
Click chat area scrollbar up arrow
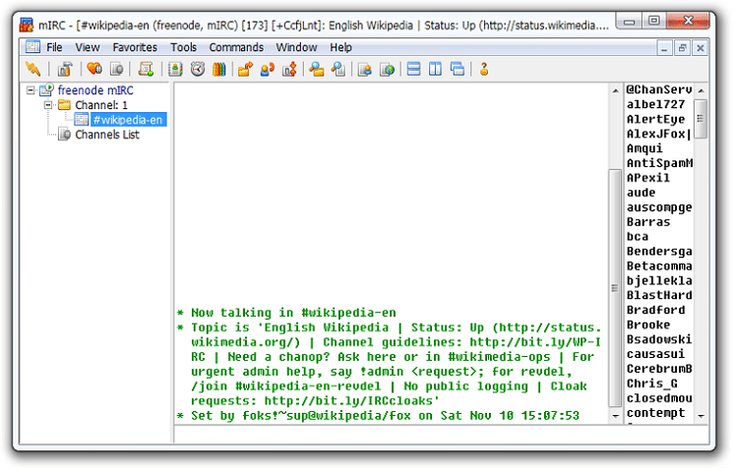pyautogui.click(x=615, y=90)
